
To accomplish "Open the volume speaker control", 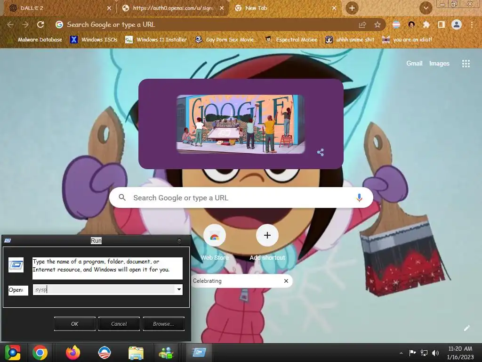I will 435,353.
